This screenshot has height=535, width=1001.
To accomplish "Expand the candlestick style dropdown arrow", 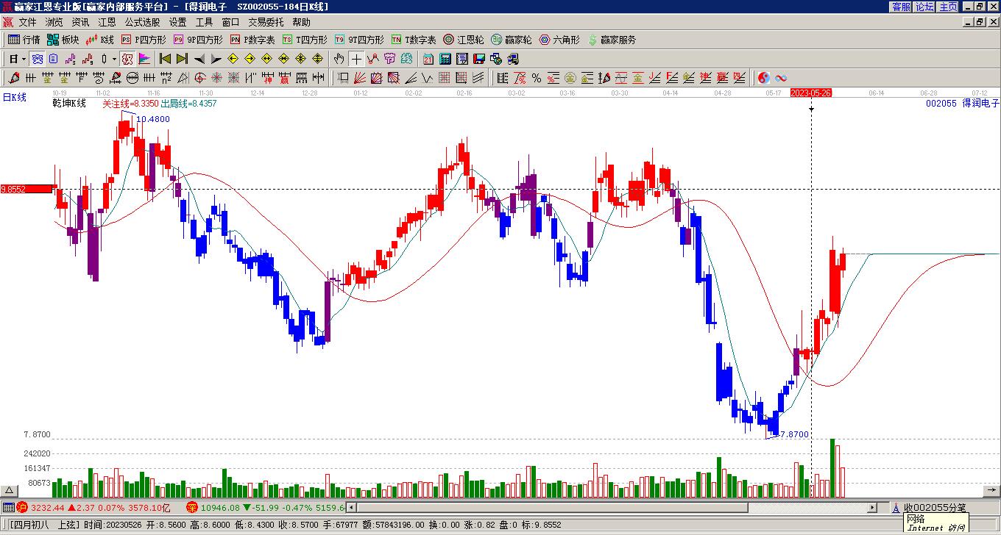I will click(114, 59).
